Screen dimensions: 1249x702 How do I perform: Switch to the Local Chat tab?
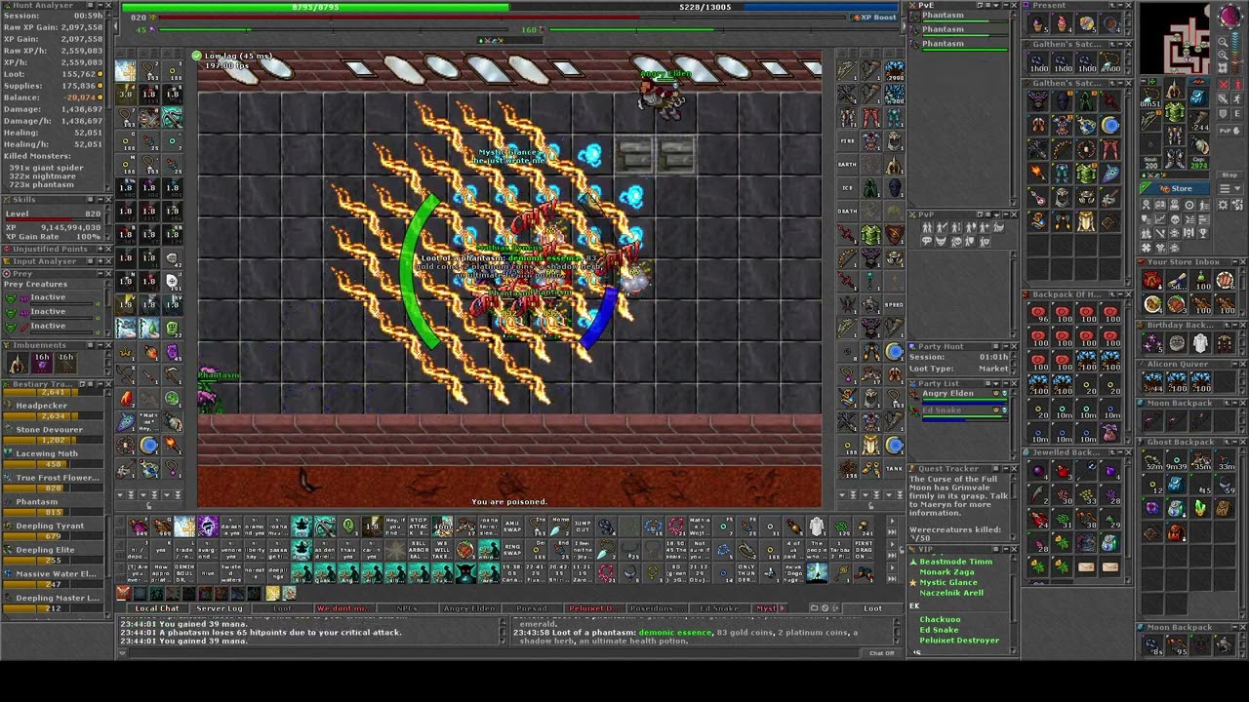point(156,608)
